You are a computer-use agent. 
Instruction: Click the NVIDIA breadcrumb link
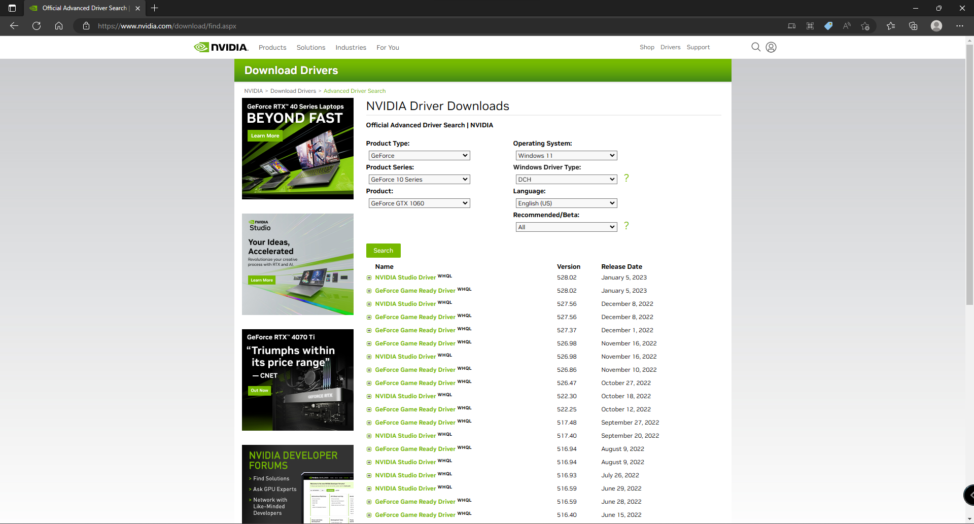pyautogui.click(x=253, y=91)
